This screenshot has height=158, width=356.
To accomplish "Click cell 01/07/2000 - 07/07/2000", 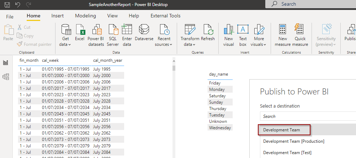I will pos(66,75).
